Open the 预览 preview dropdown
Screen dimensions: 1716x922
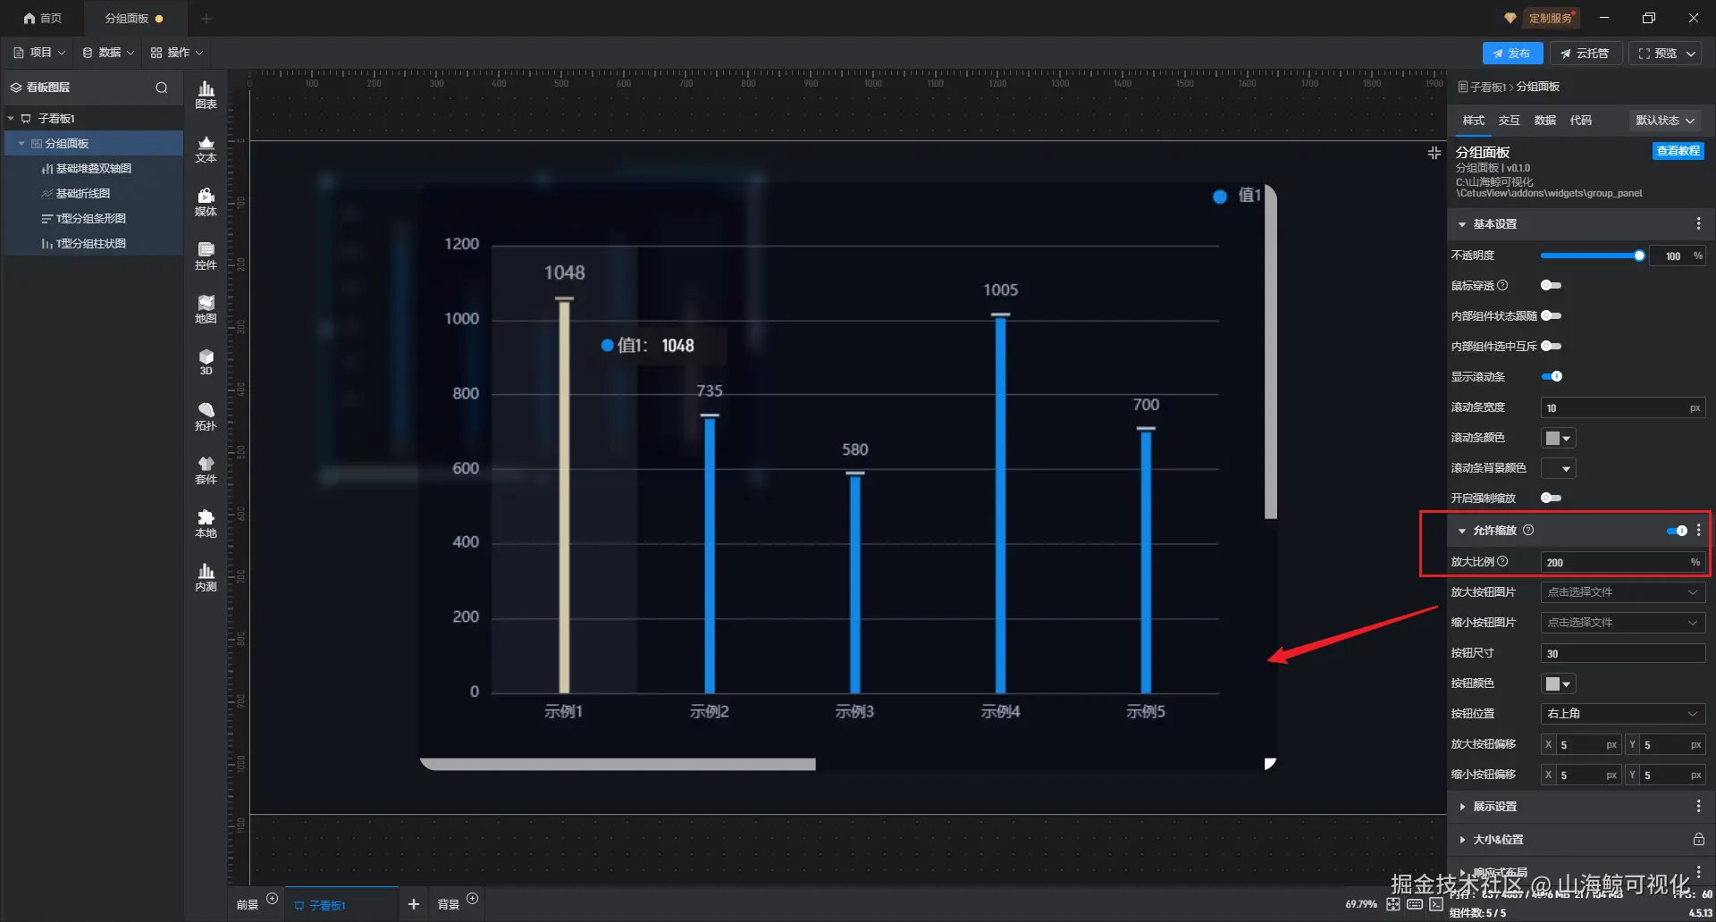(x=1691, y=54)
